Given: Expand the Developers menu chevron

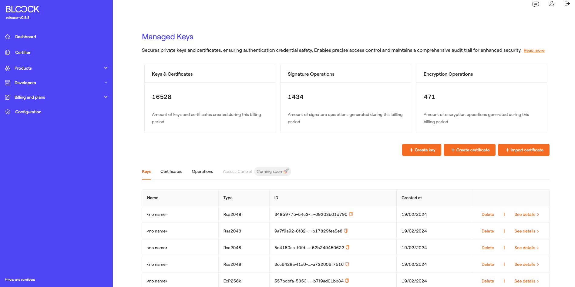Looking at the screenshot, I should 106,82.
